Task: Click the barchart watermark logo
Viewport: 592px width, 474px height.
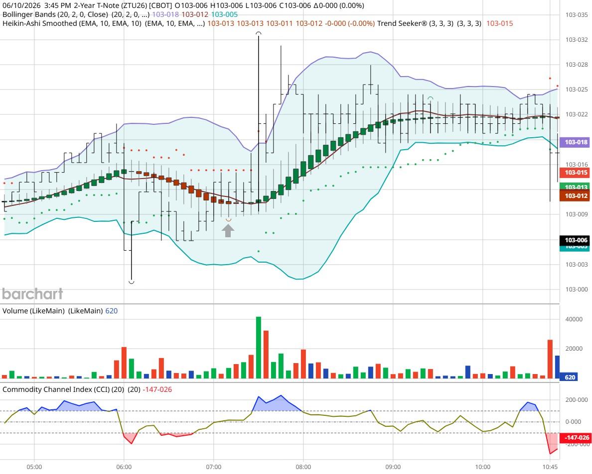Action: tap(32, 294)
